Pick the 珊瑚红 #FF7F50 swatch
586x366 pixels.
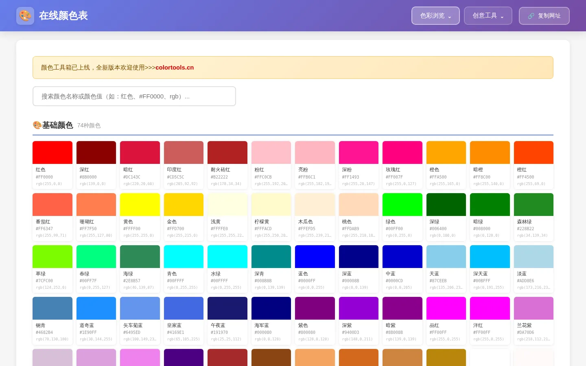(x=96, y=217)
